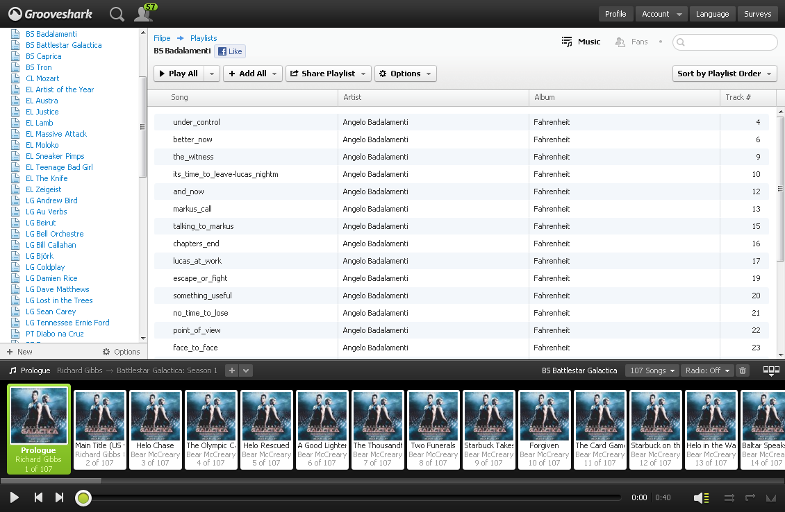
Task: Click the Facebook Like button
Action: (x=230, y=51)
